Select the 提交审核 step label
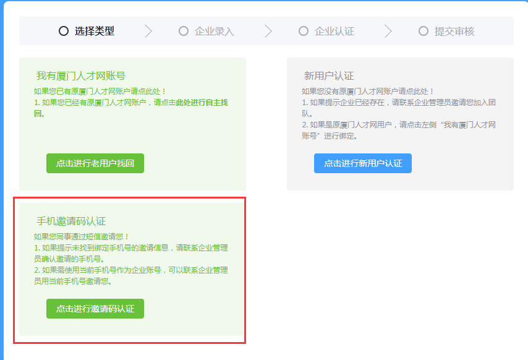This screenshot has height=360, width=528. (x=454, y=32)
